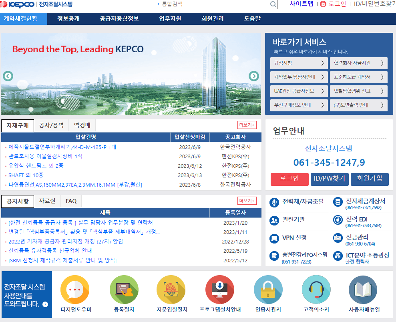Open 정보공개 menu
Viewport: 396px width, 322px height.
click(x=68, y=19)
